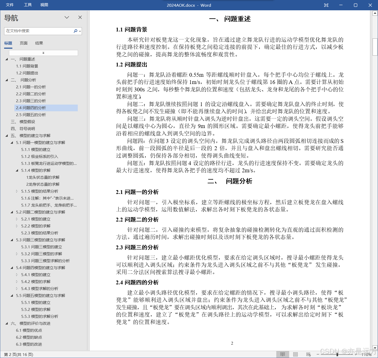Expand the 5.4.1 模型的建立 heading

point(17,275)
